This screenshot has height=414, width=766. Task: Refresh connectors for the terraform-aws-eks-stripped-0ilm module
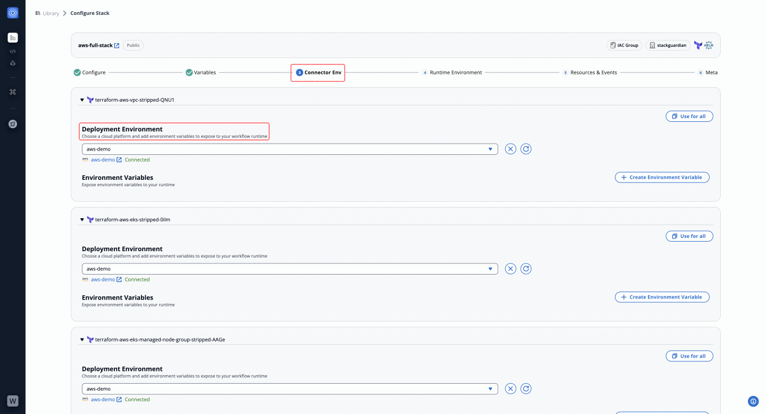pyautogui.click(x=526, y=269)
